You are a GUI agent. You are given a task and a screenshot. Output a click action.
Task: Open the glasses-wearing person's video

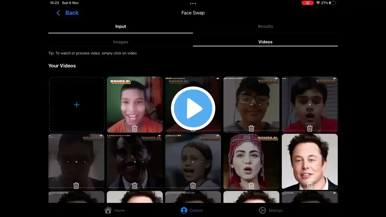251,99
